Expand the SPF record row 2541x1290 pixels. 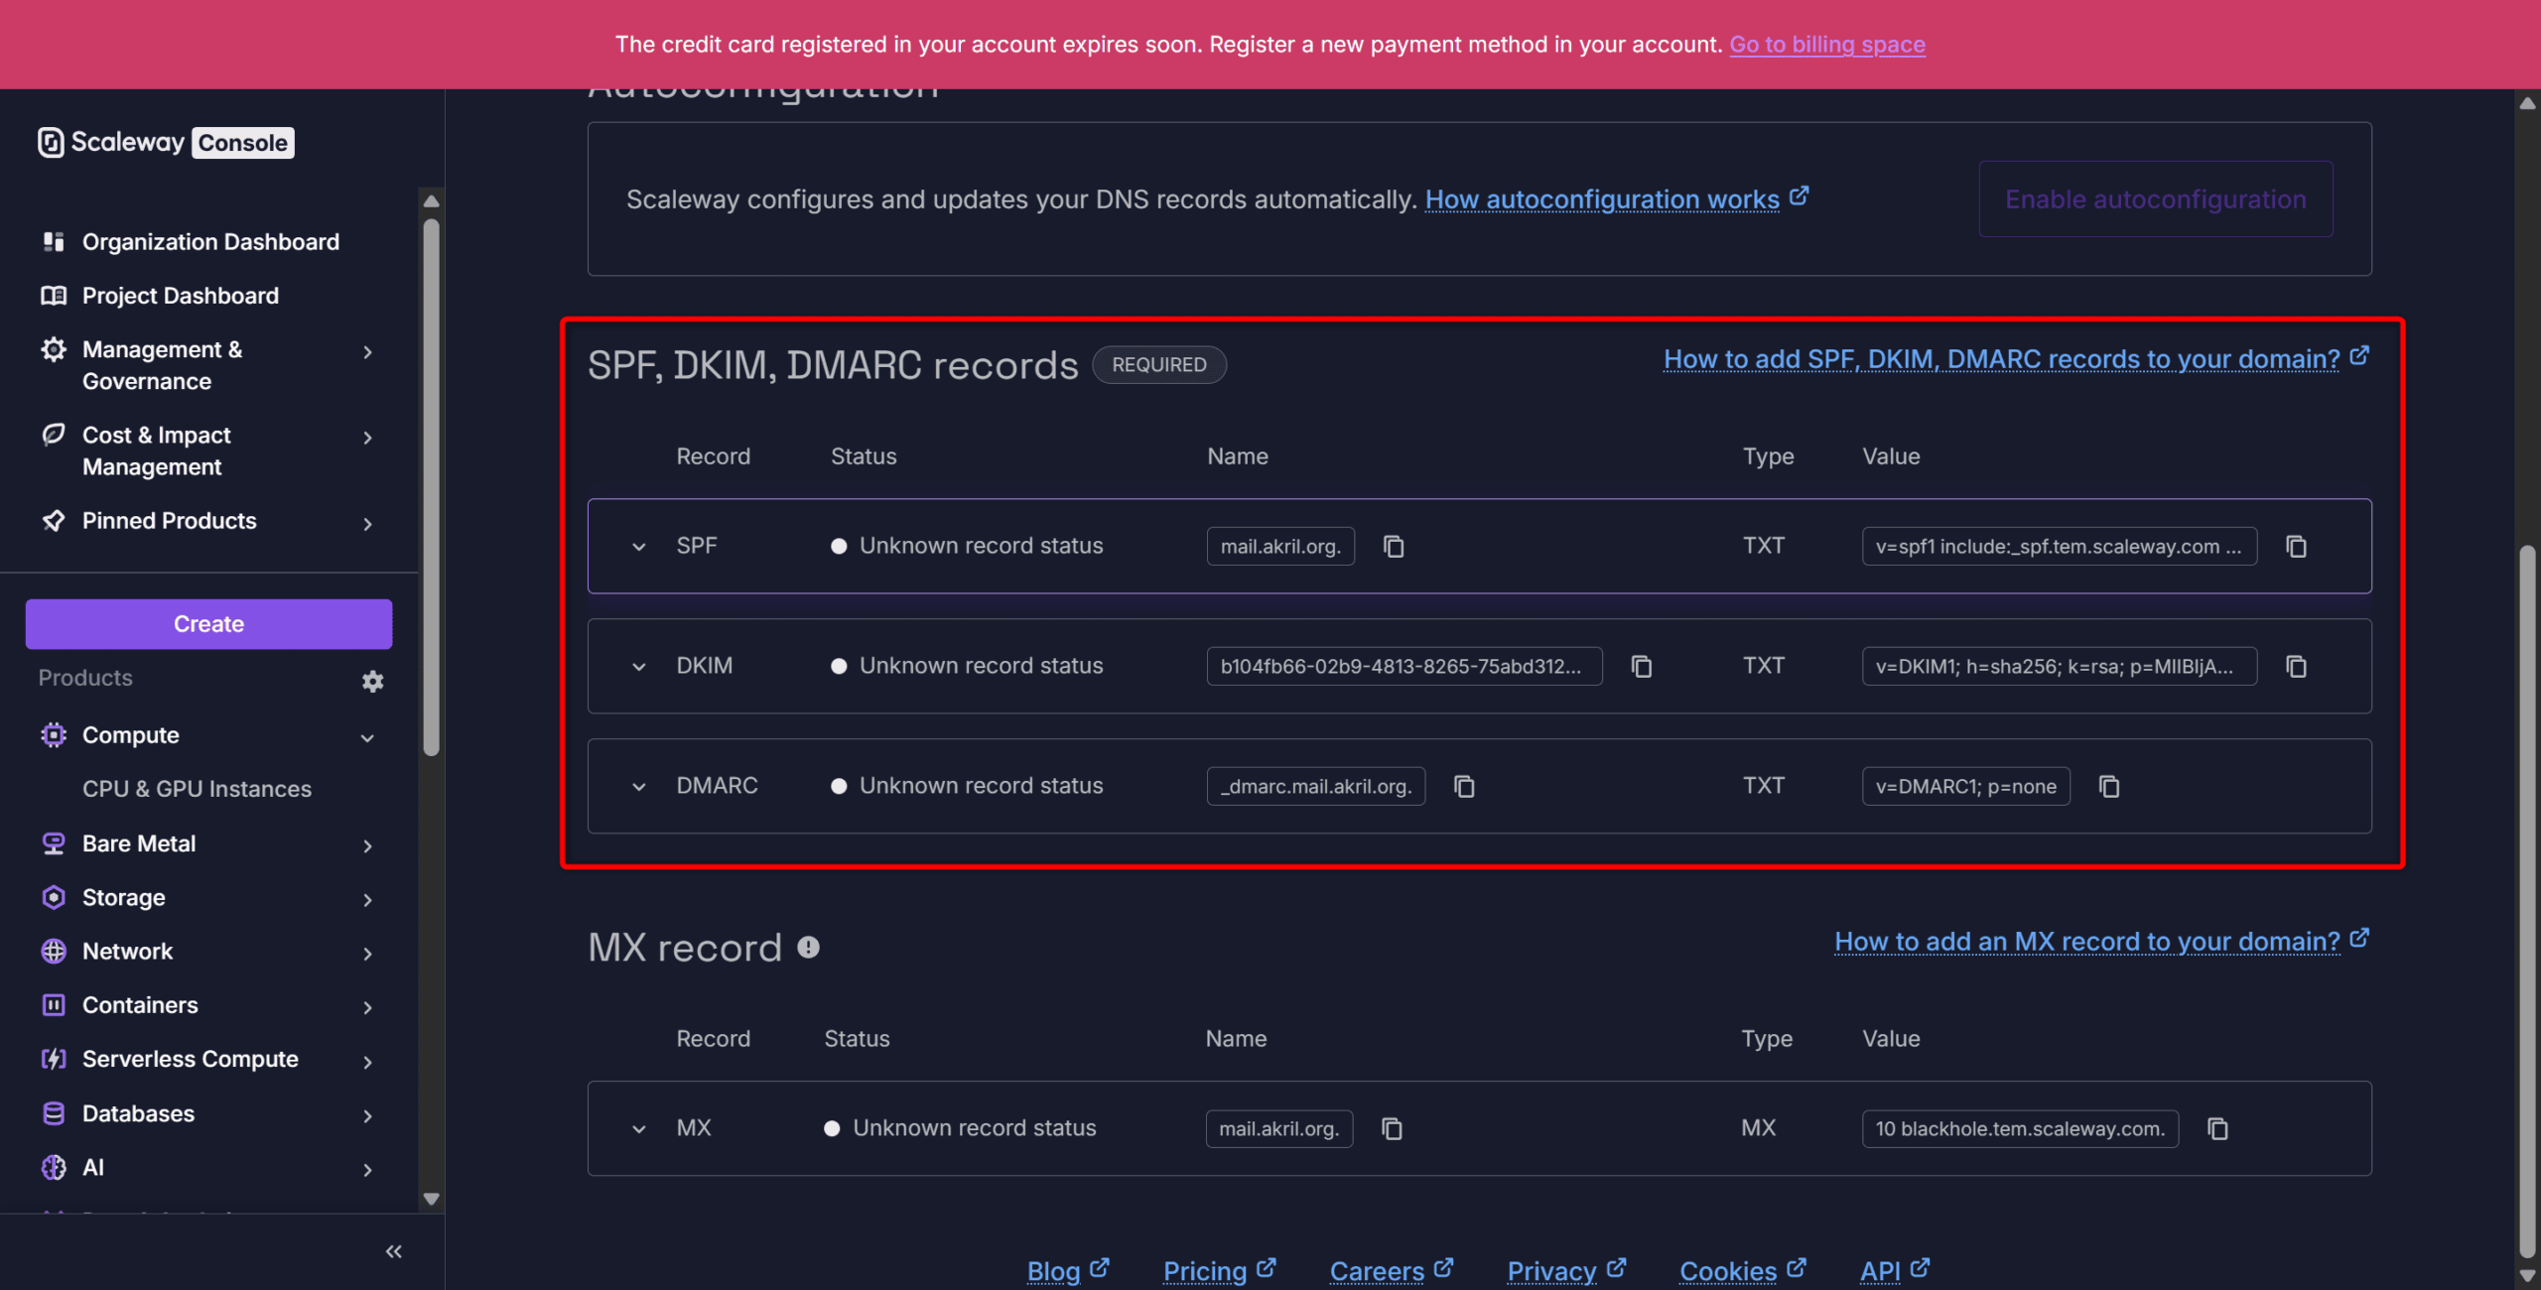(639, 547)
